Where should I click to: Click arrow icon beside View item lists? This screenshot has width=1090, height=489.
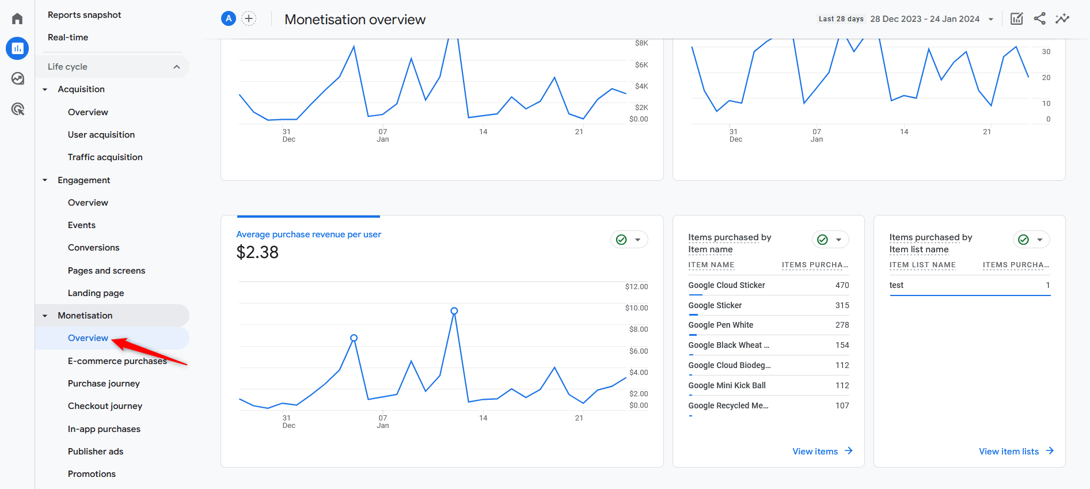pyautogui.click(x=1050, y=451)
